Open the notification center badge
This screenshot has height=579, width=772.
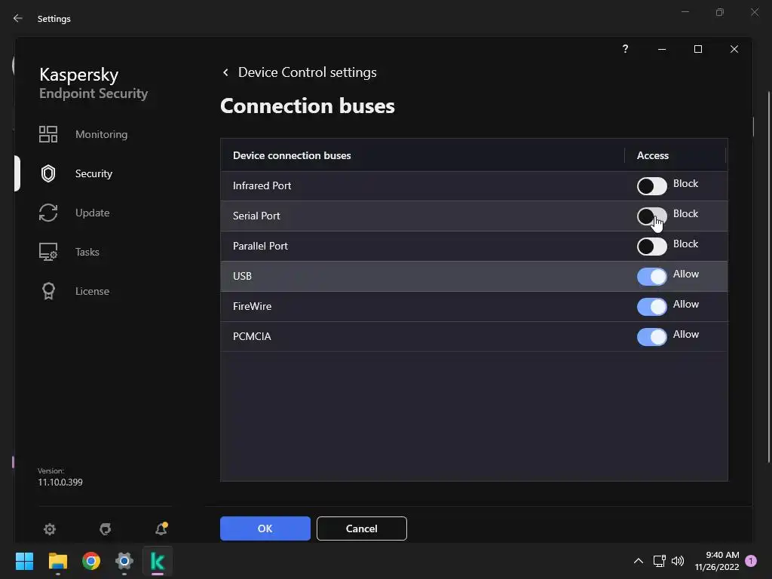click(751, 560)
